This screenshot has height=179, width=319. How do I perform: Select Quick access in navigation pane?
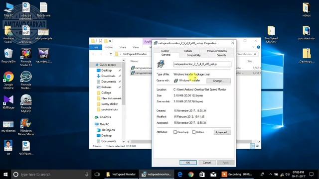[x=108, y=65]
